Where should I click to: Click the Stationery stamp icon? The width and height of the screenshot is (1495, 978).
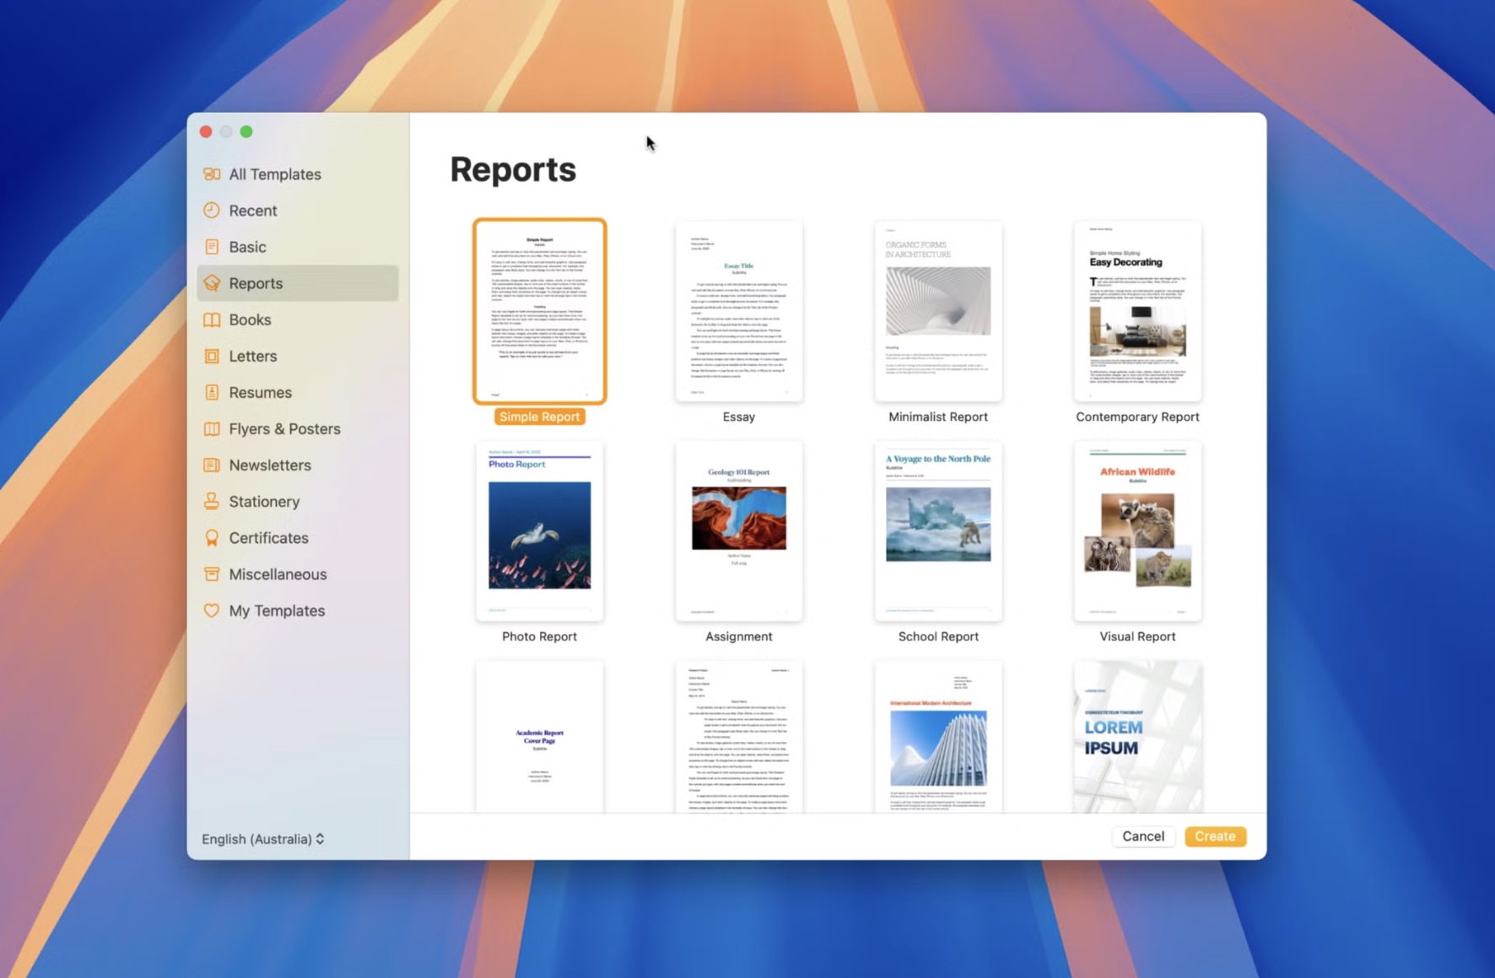click(x=212, y=501)
